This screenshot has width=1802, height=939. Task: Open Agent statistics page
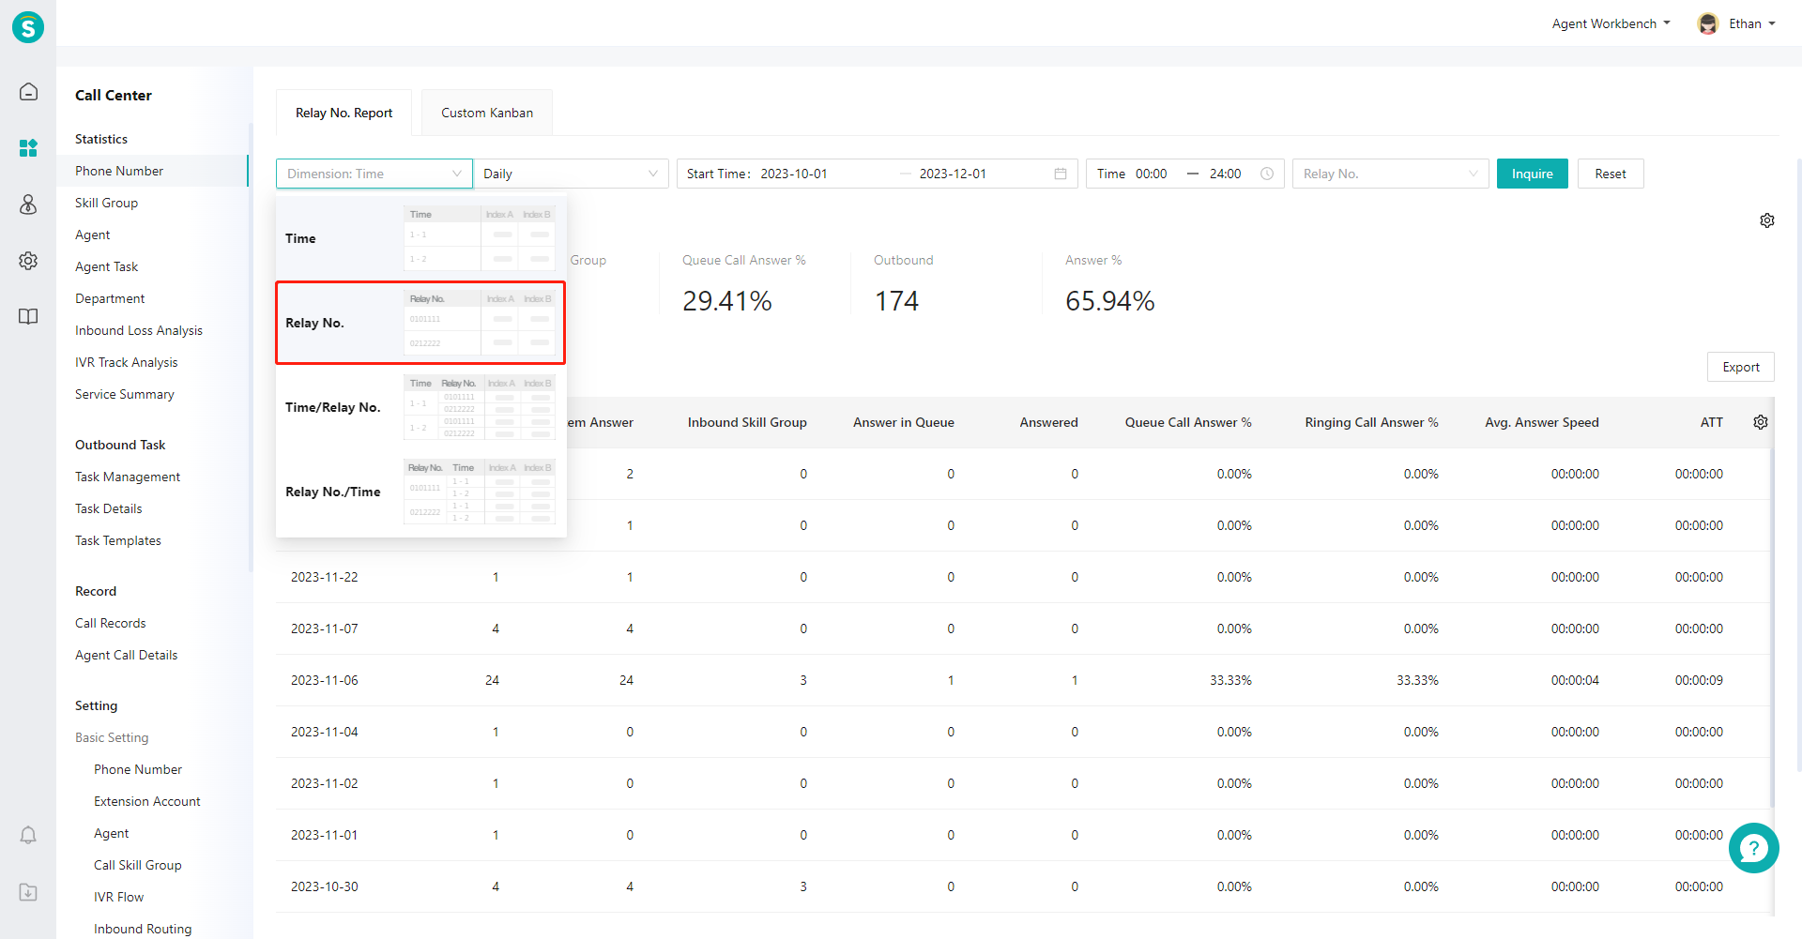coord(92,235)
